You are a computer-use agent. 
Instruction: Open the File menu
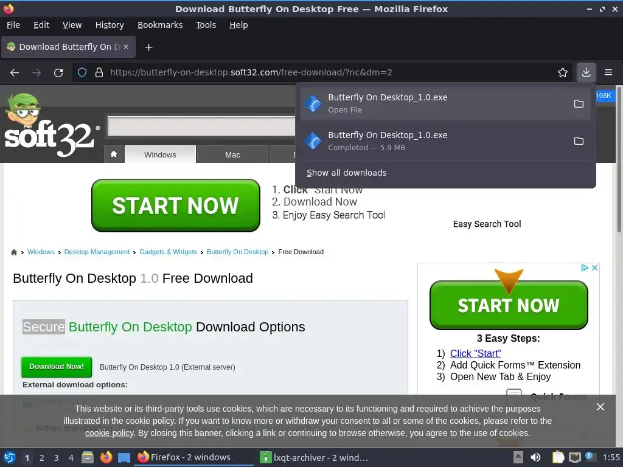click(13, 25)
